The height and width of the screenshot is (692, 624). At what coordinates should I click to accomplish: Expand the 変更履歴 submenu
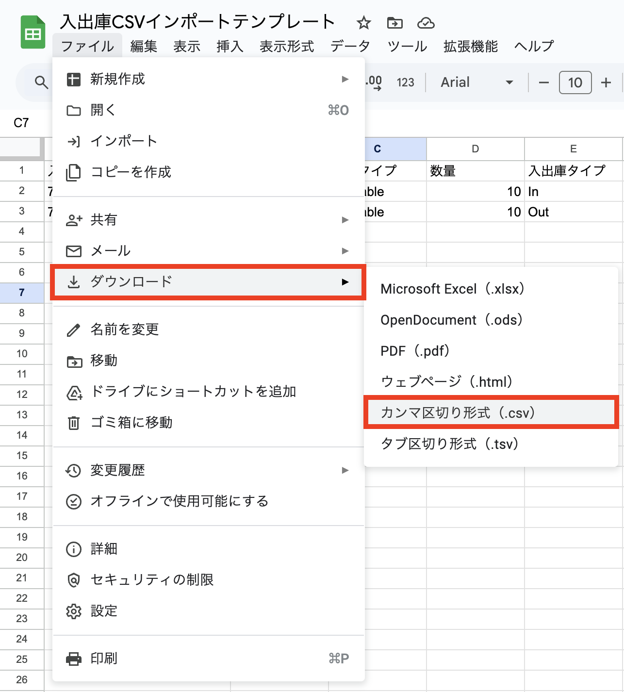click(209, 470)
